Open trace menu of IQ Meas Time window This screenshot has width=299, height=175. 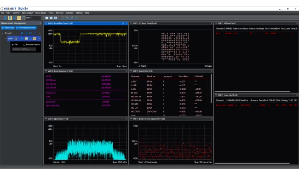pos(131,23)
